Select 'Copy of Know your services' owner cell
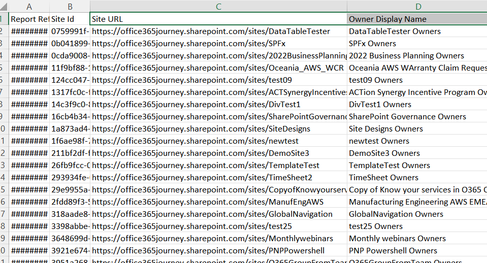This screenshot has height=263, width=487. (x=417, y=190)
